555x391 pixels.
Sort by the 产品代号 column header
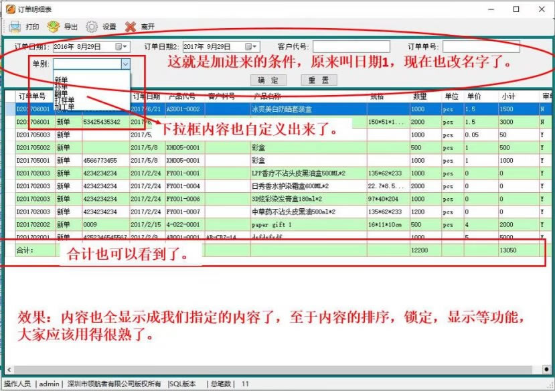pos(182,96)
